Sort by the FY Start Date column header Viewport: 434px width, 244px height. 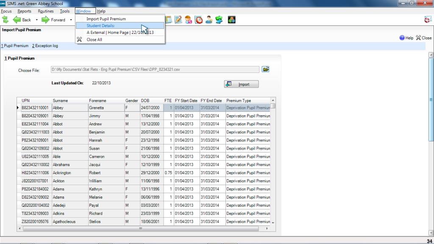coord(186,100)
